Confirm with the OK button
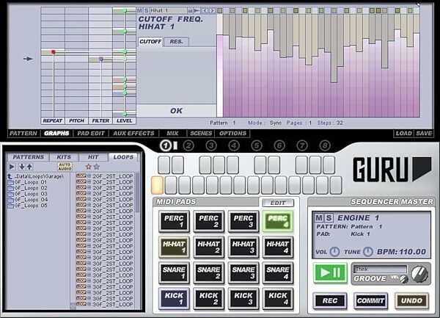Screen dimensions: 440x318 point(176,111)
